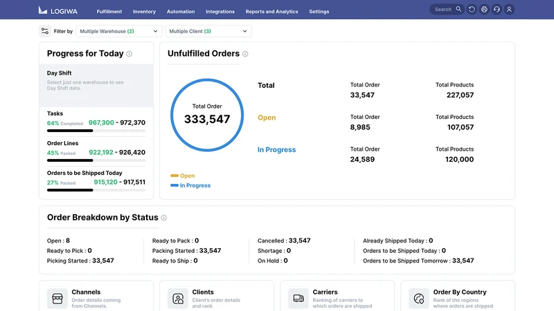The image size is (554, 311).
Task: Click the Channels storefront icon
Action: 57,299
